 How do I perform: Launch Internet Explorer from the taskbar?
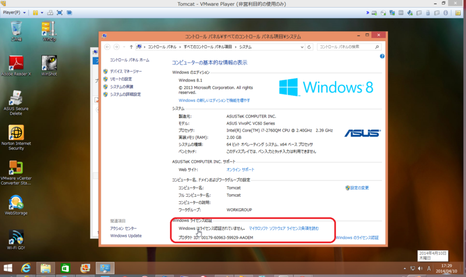click(x=26, y=268)
